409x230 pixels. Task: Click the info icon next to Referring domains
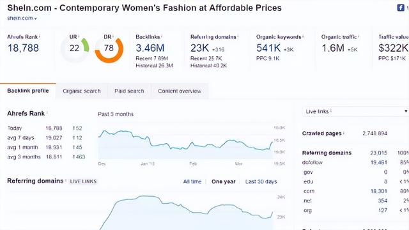pos(238,36)
